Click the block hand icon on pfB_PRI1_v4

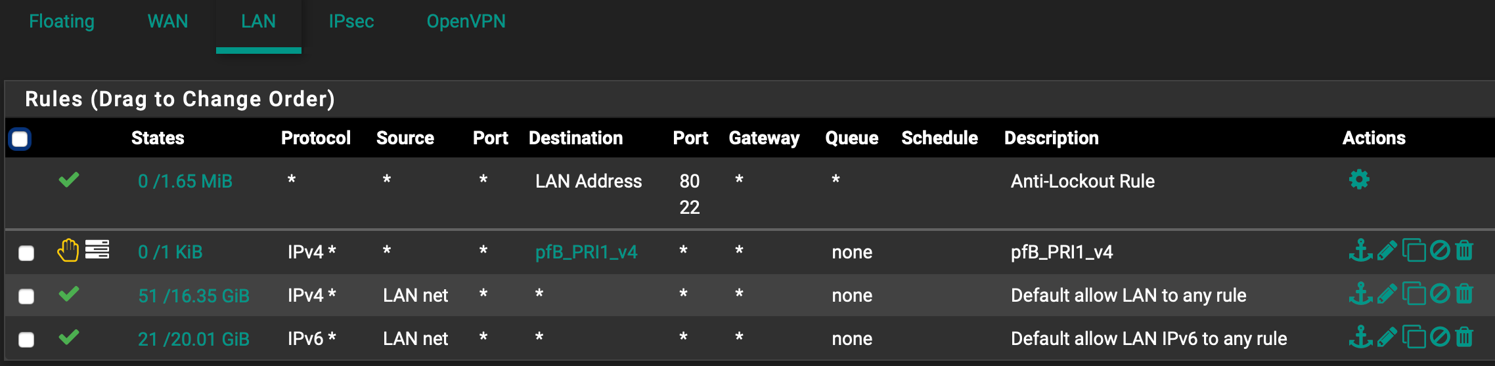(x=68, y=250)
